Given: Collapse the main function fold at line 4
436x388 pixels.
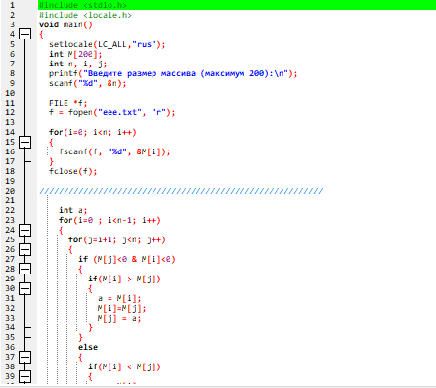Looking at the screenshot, I should (x=25, y=34).
